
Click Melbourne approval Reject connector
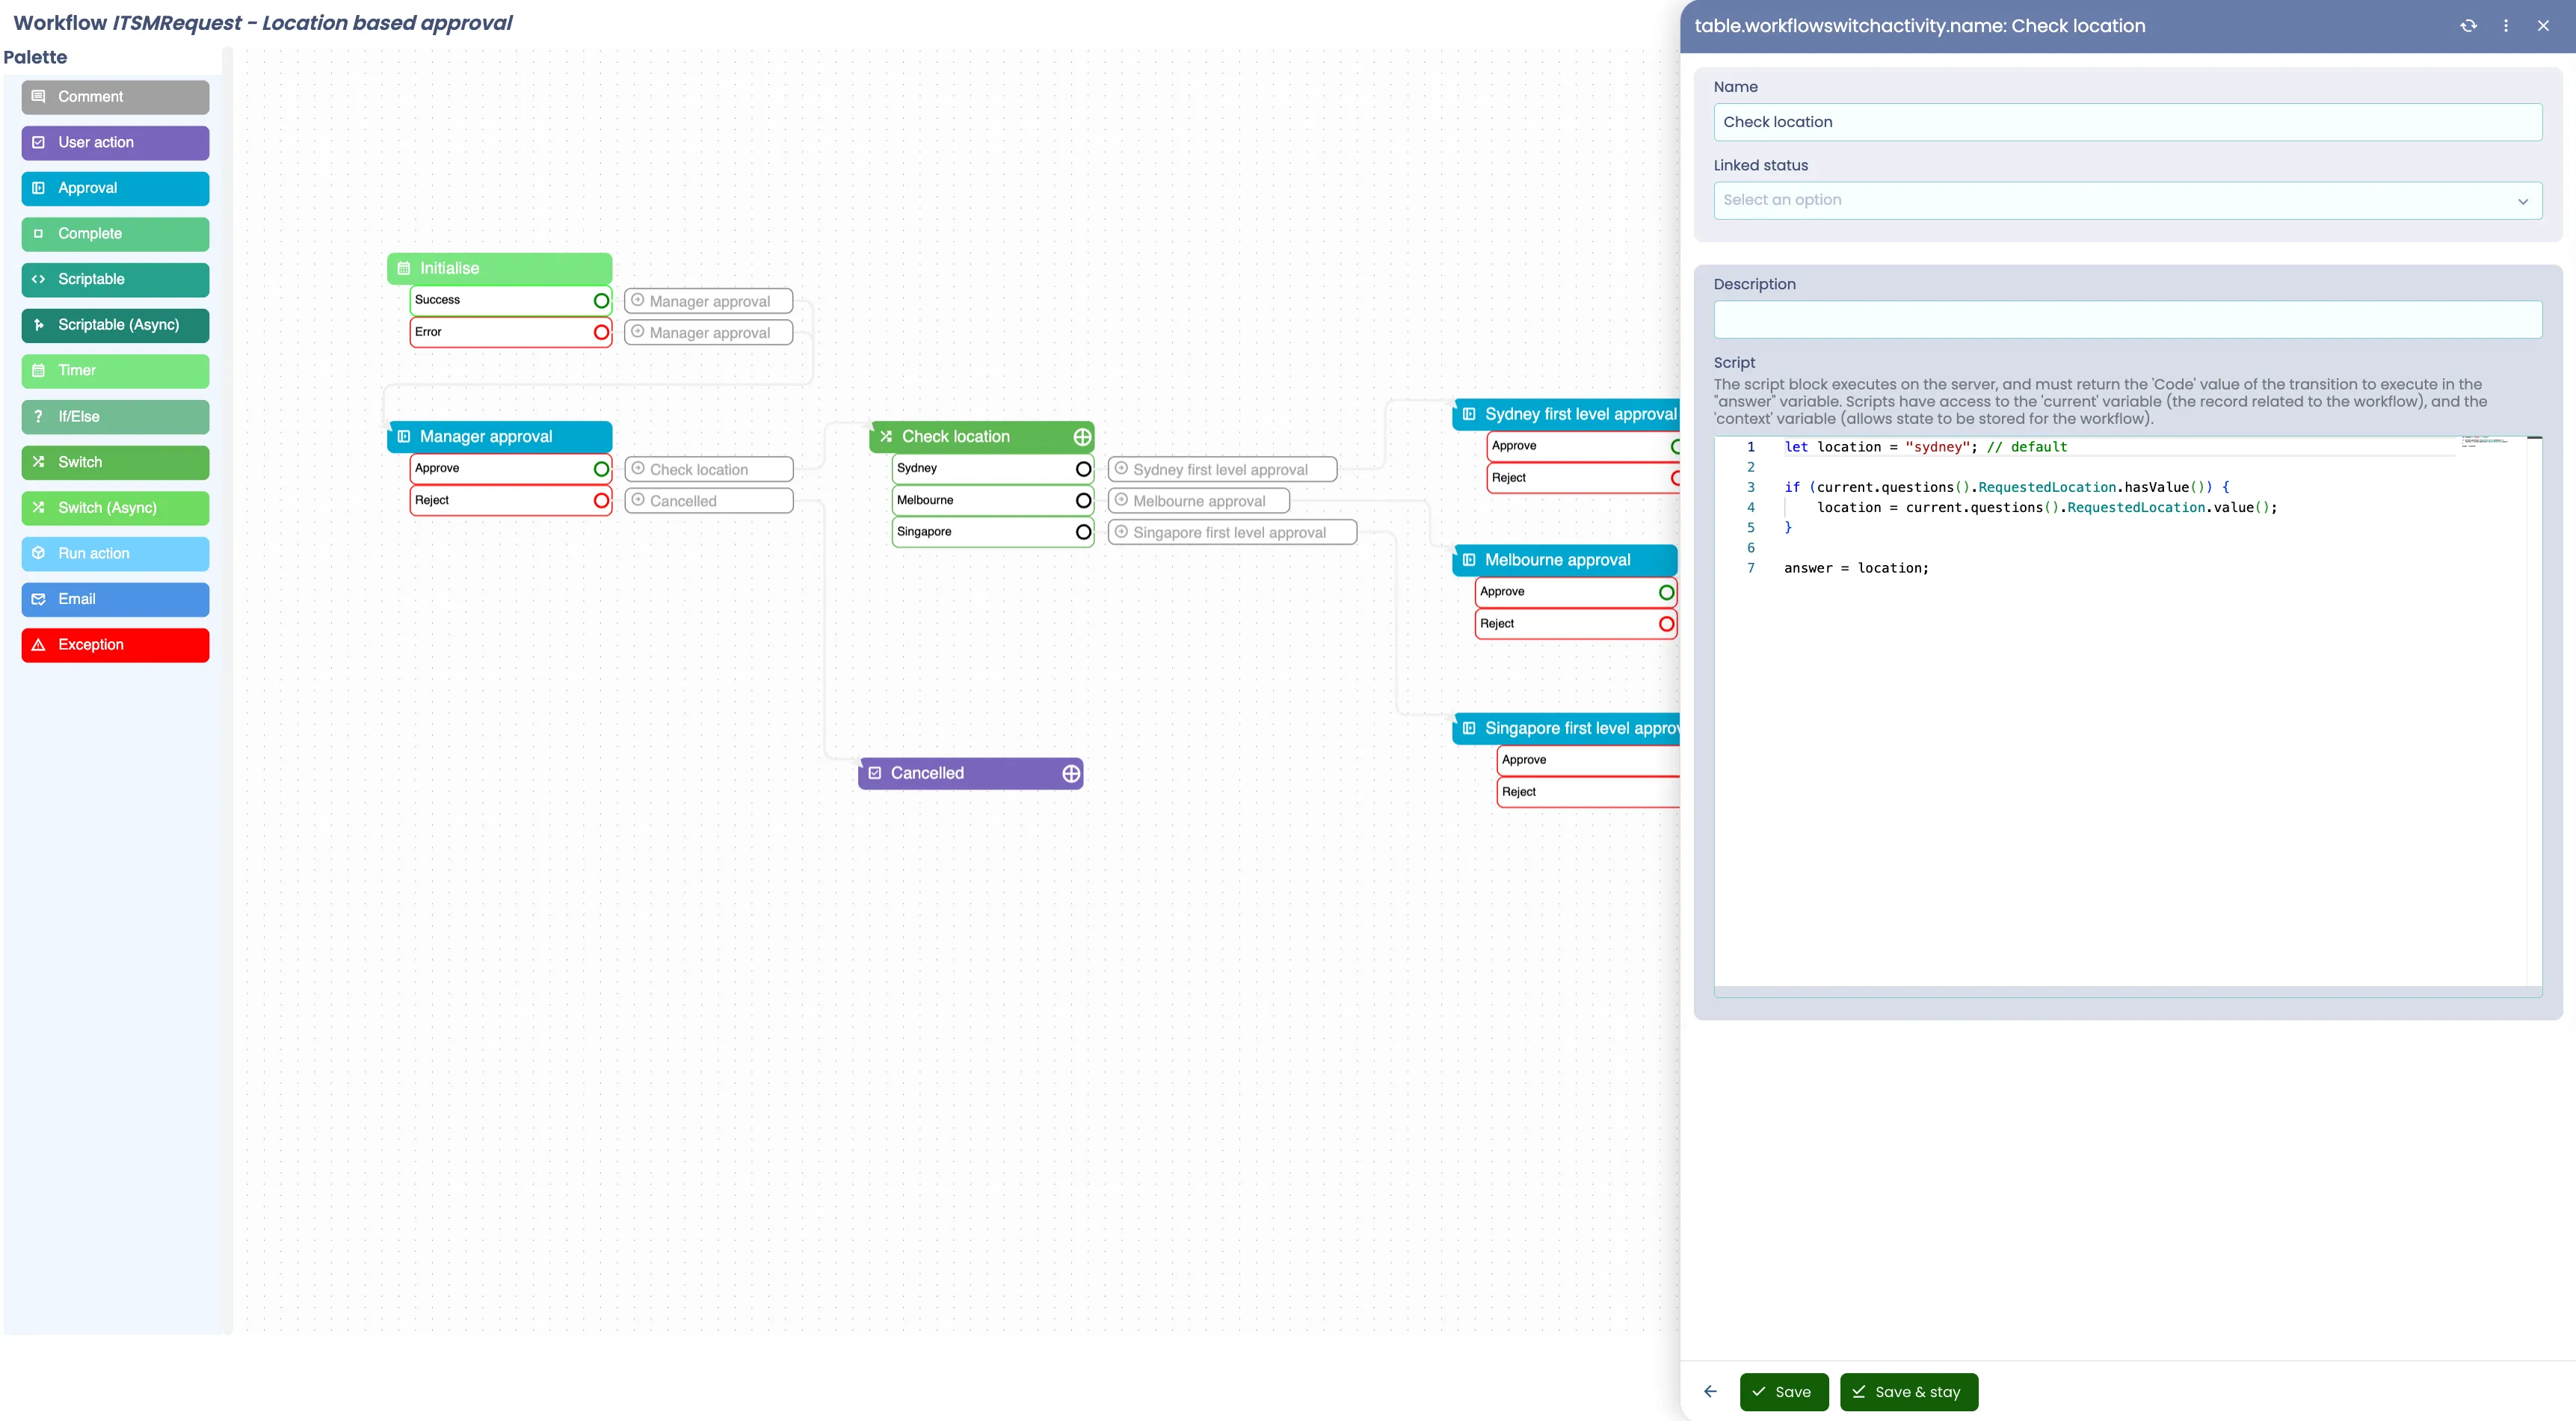pos(1666,624)
